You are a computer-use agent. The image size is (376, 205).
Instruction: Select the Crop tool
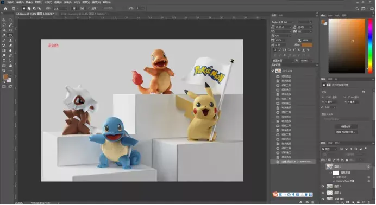coord(4,30)
